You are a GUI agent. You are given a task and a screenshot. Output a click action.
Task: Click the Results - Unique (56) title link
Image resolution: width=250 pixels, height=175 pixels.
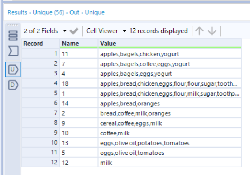point(56,12)
